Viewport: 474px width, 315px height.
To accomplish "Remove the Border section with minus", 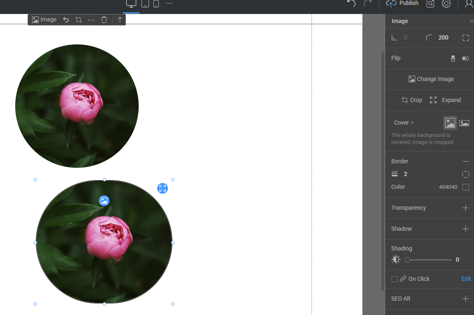I will click(465, 162).
